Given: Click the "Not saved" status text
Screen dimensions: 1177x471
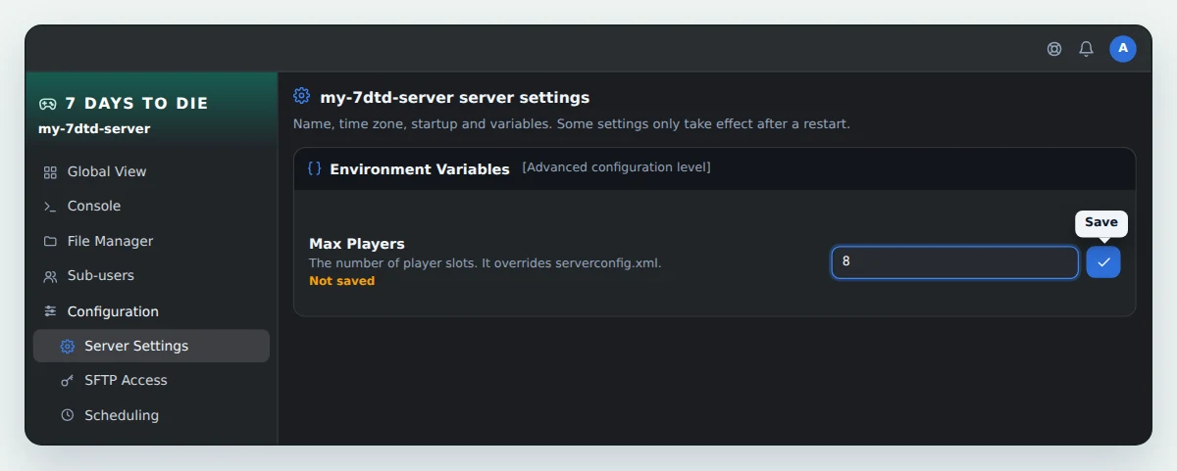Looking at the screenshot, I should point(341,281).
